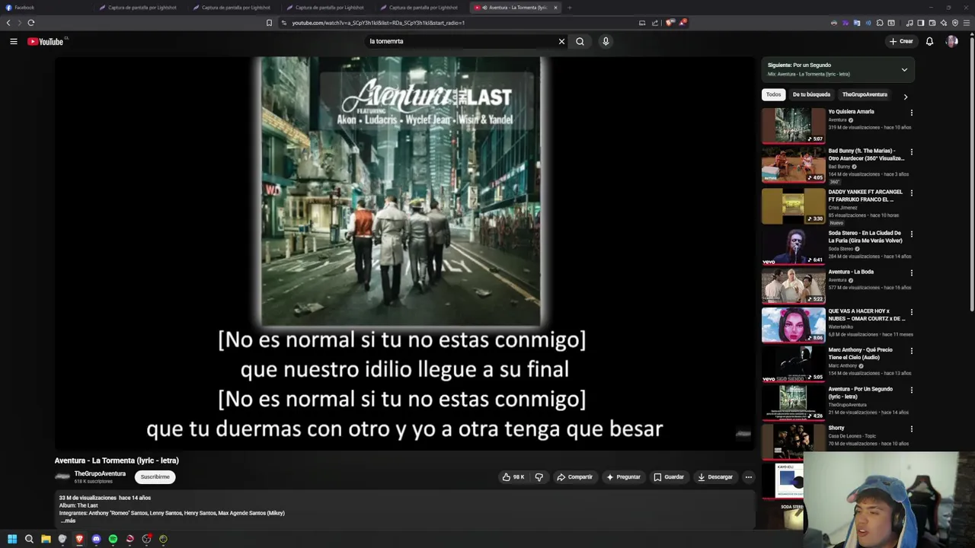Click the browser back arrow
This screenshot has height=548, width=975.
(8, 23)
